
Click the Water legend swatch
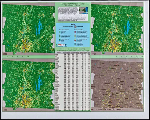pos(60,40)
